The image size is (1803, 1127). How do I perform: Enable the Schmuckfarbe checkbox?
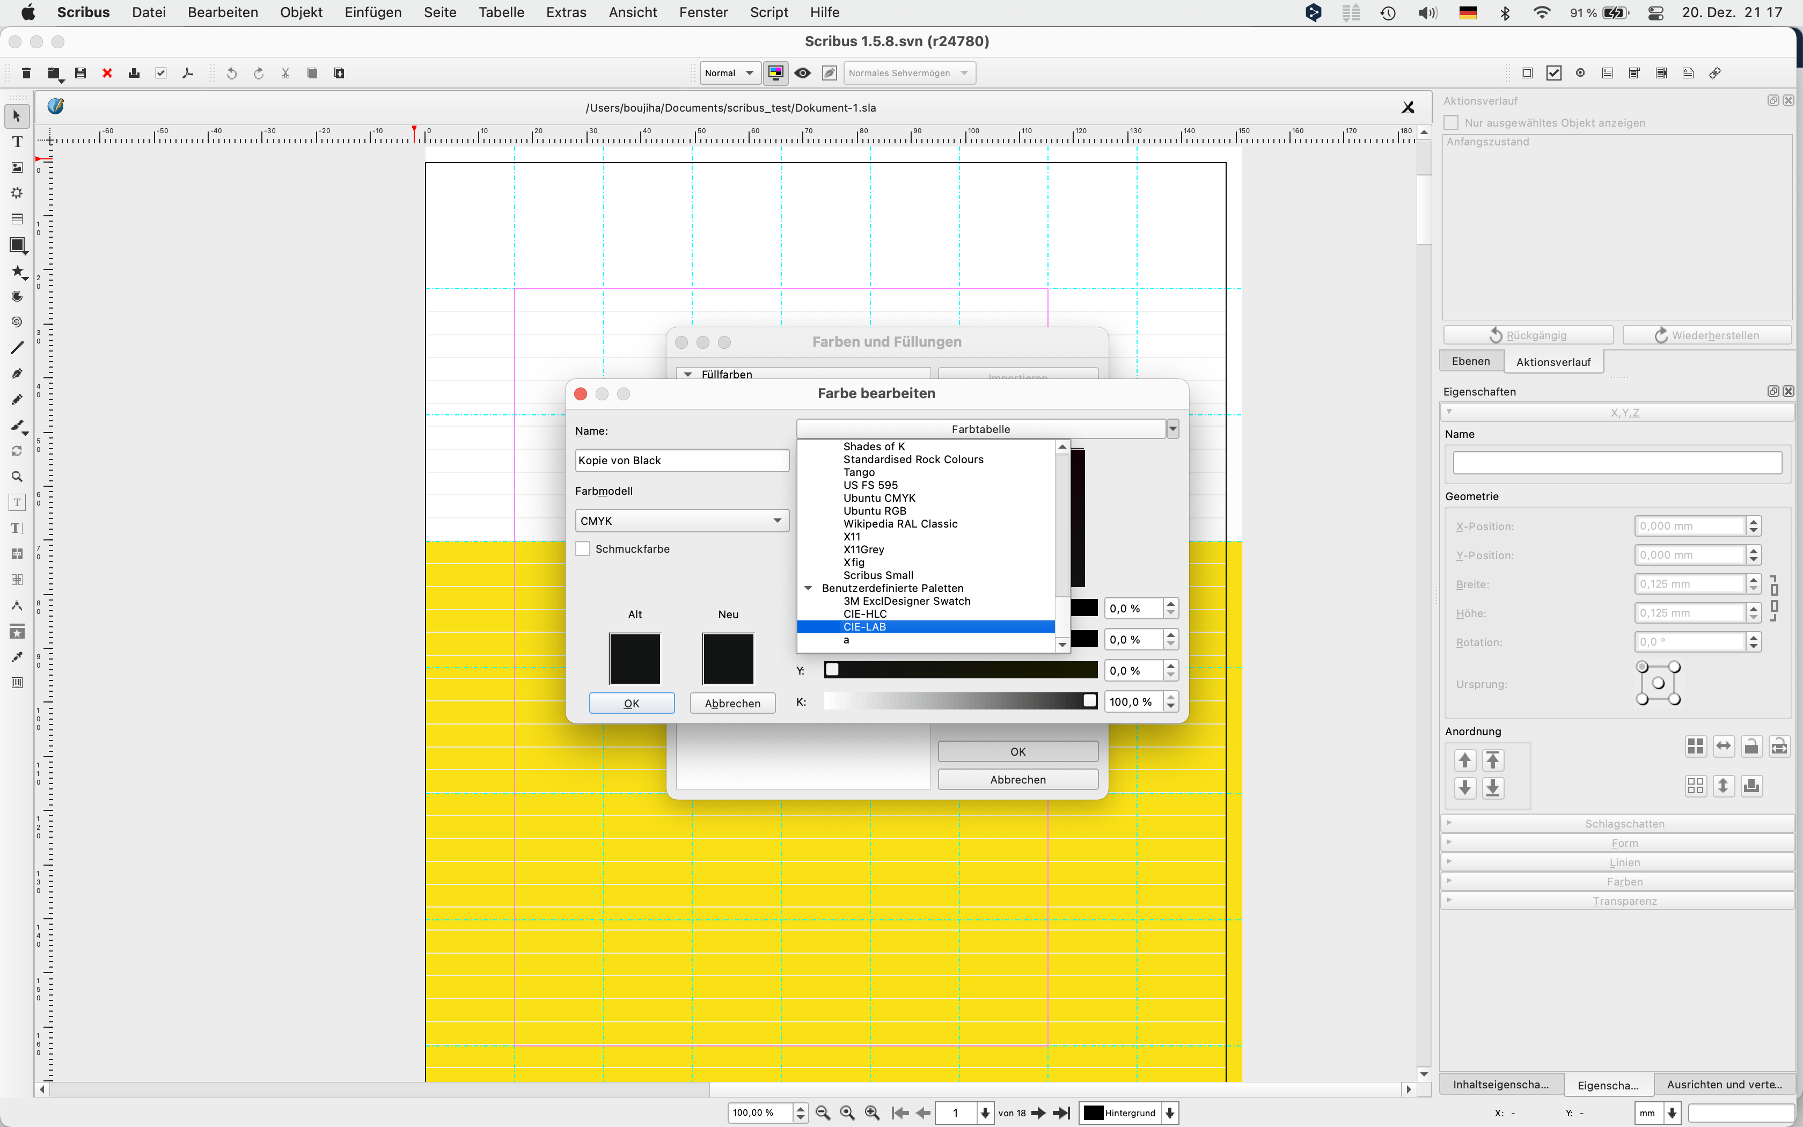(583, 550)
